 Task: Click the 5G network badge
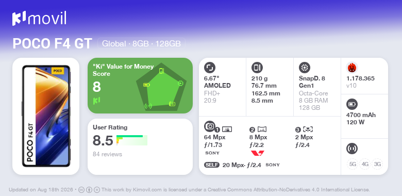click(353, 164)
